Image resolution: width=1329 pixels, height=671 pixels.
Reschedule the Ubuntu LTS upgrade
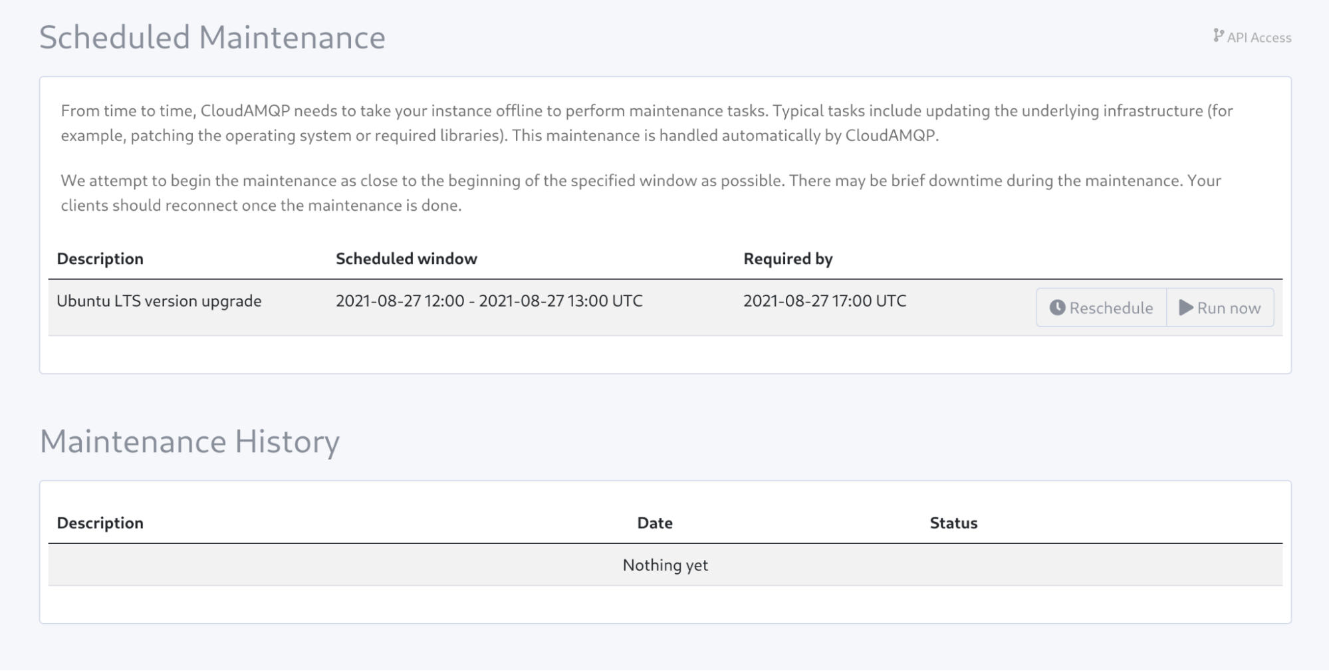click(x=1102, y=307)
